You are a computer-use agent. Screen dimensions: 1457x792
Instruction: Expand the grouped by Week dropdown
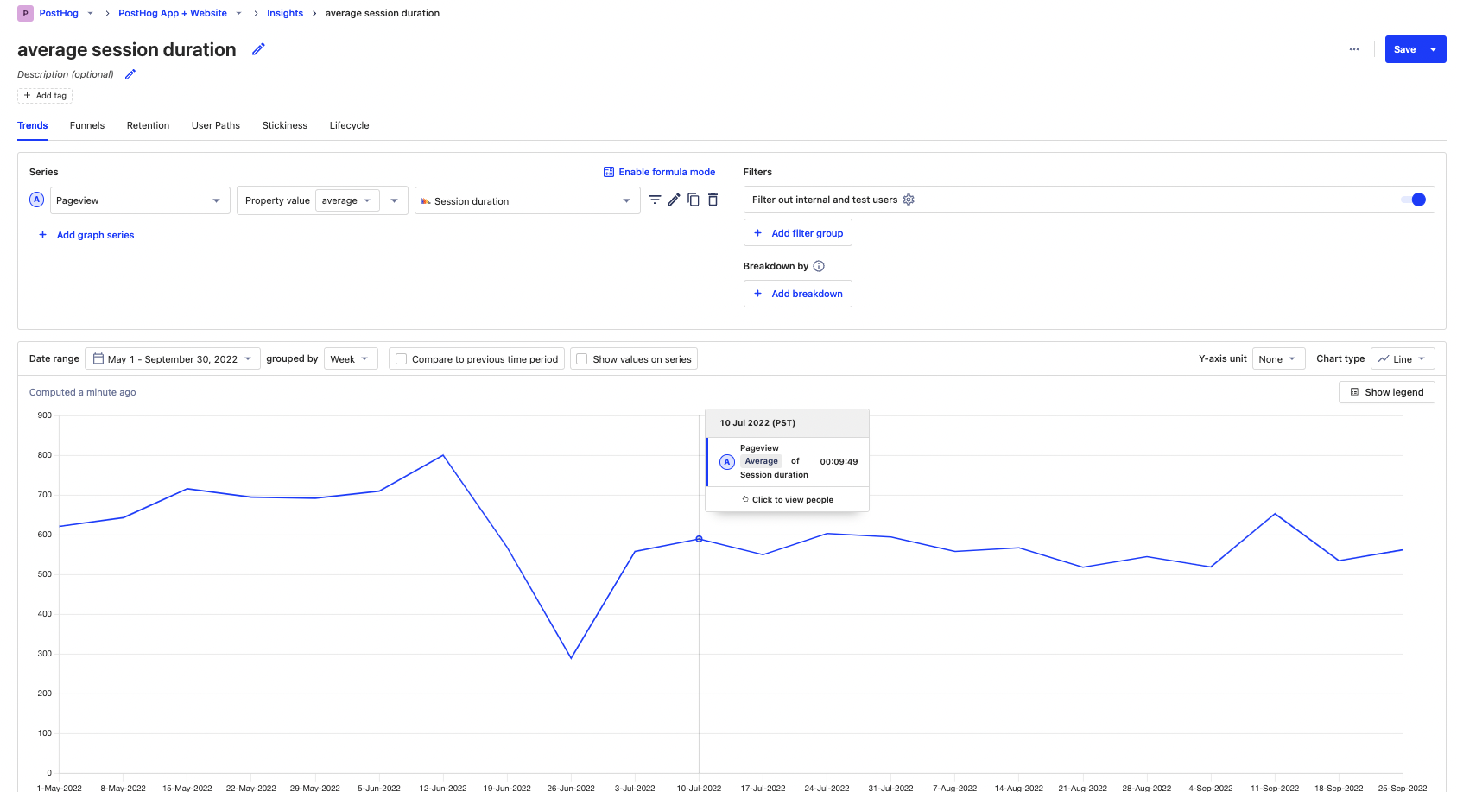coord(350,359)
